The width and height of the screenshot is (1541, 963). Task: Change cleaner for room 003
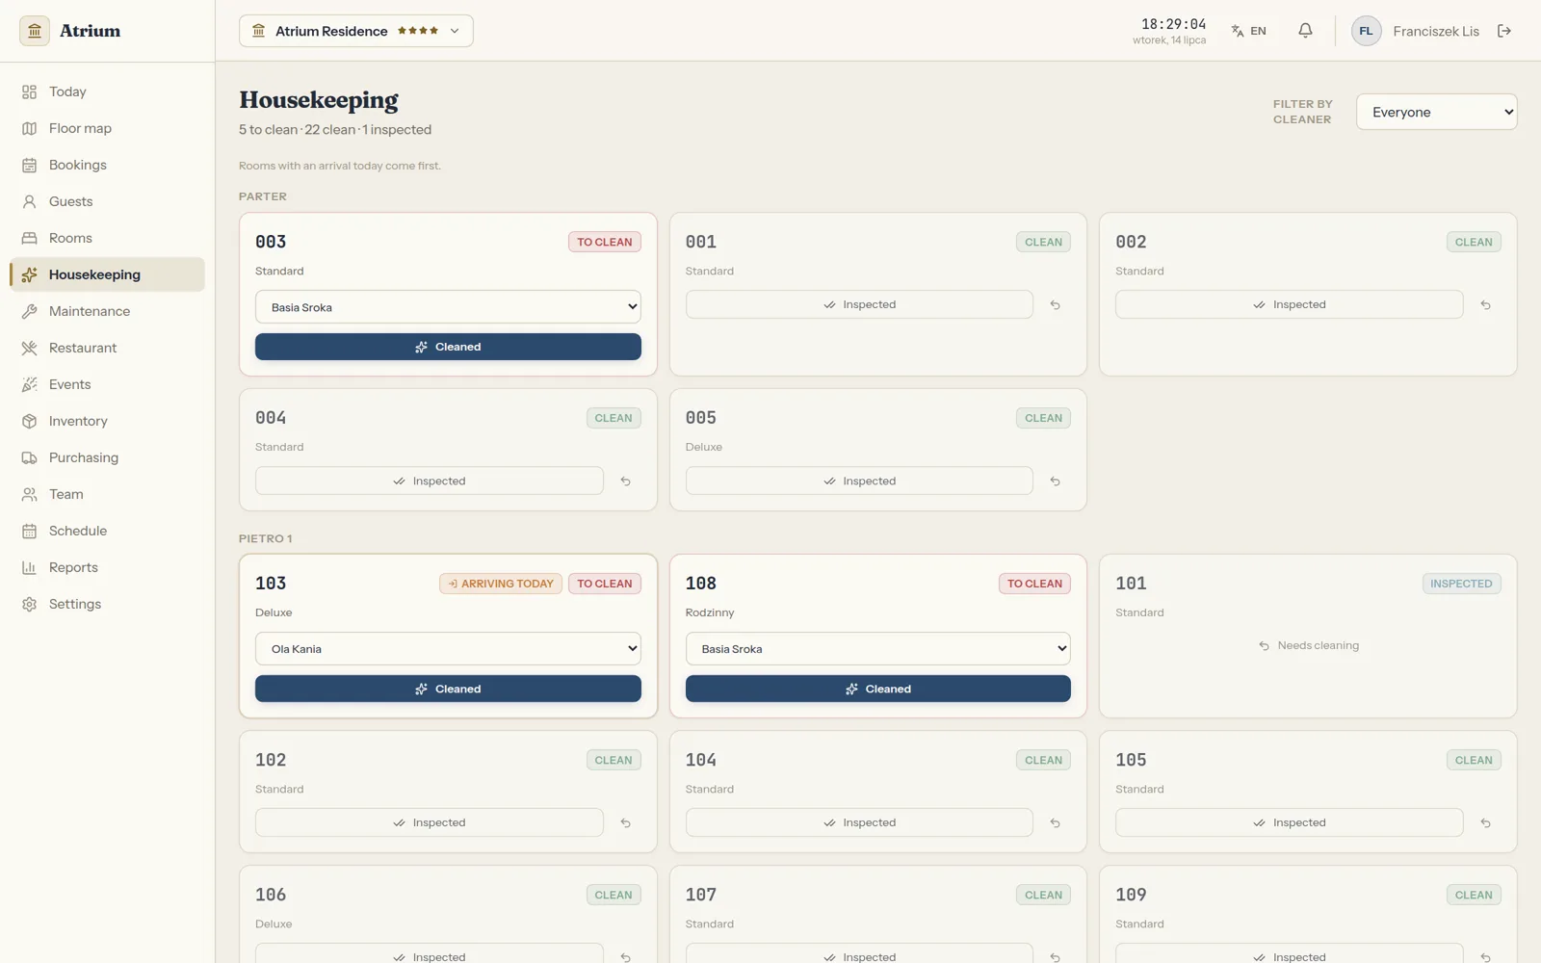448,307
